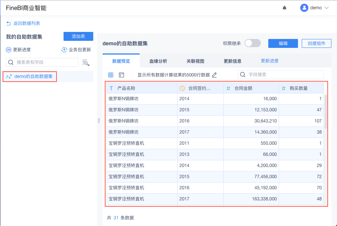Click the number type icon of 购买数量
This screenshot has width=337, height=226.
click(284, 88)
